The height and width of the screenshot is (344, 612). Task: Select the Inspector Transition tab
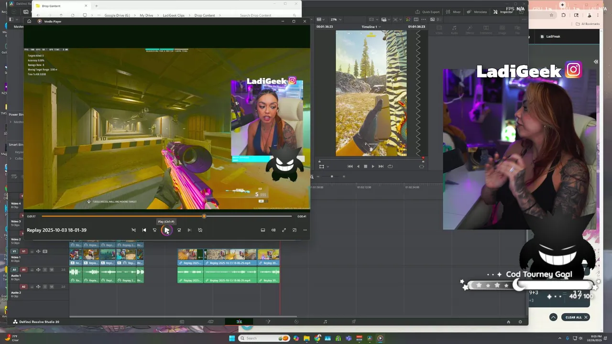click(486, 30)
